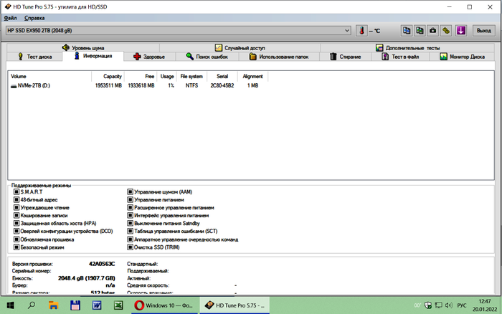Open the Файл menu

pyautogui.click(x=10, y=18)
